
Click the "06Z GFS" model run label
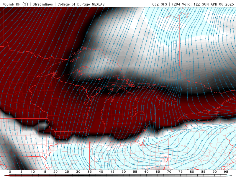coord(160,4)
